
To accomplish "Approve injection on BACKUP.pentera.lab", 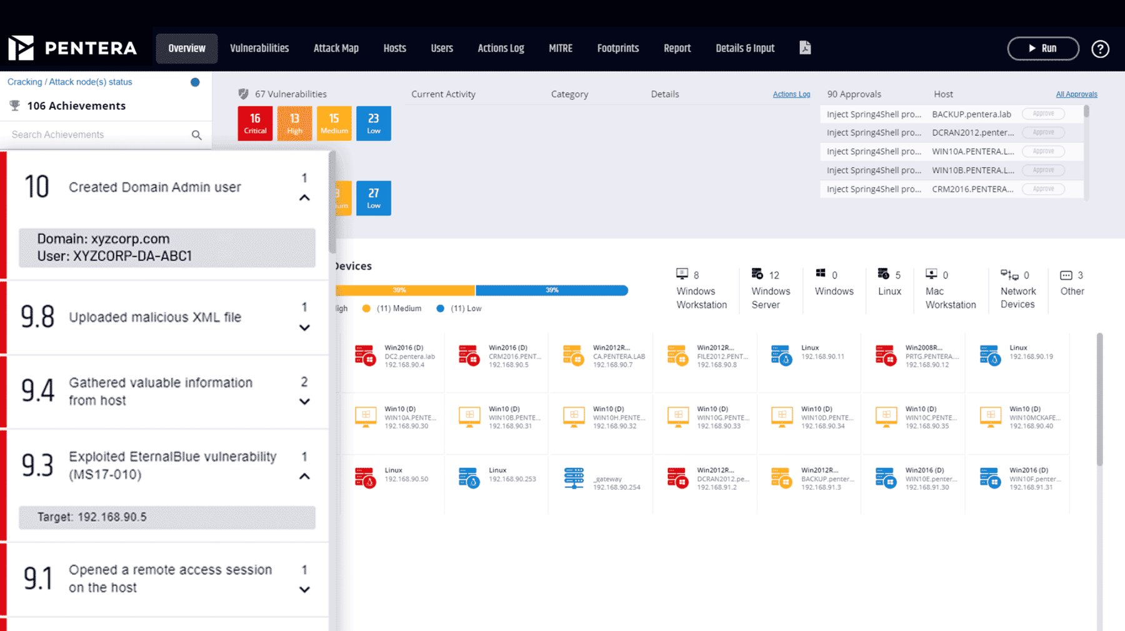I will [1043, 114].
